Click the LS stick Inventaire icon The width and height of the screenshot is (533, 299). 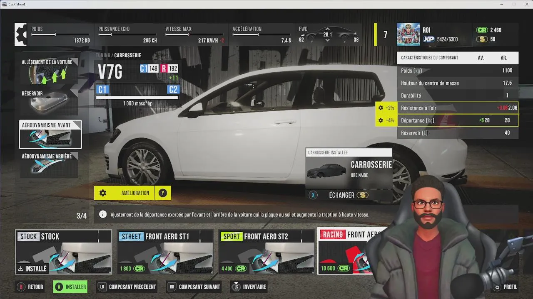(x=236, y=286)
